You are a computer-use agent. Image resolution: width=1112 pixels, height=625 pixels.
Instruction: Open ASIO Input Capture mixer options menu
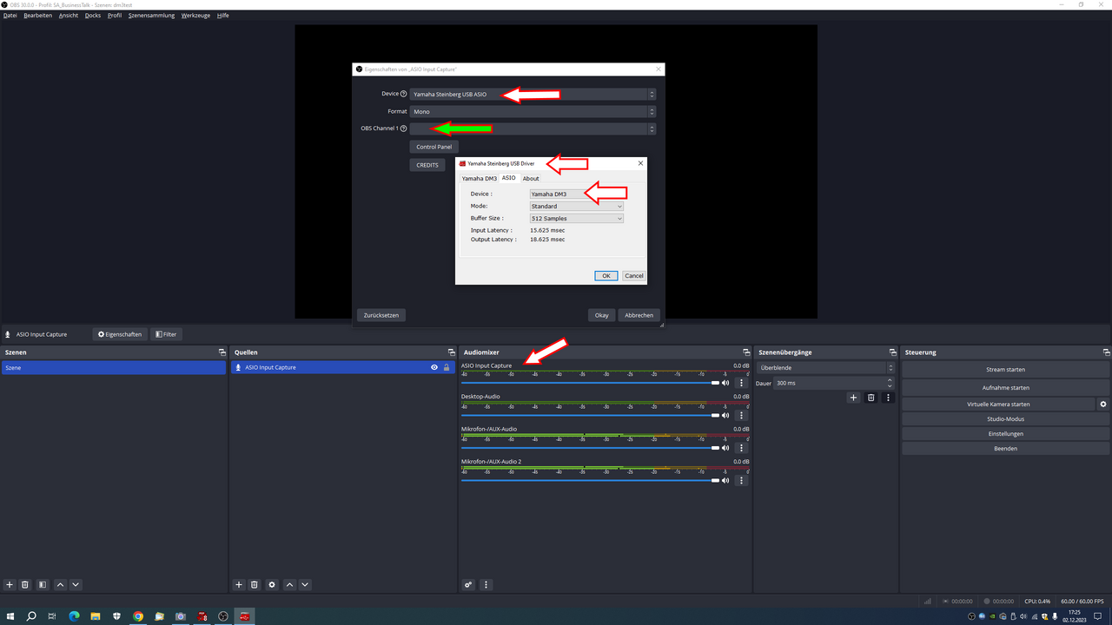pyautogui.click(x=741, y=383)
